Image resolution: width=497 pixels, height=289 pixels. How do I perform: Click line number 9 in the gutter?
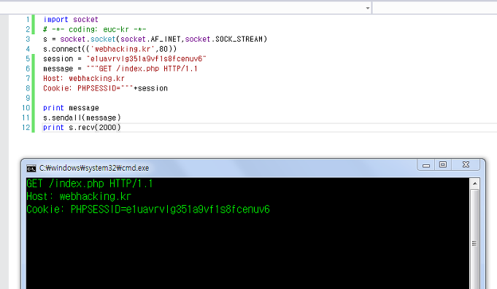pyautogui.click(x=28, y=99)
